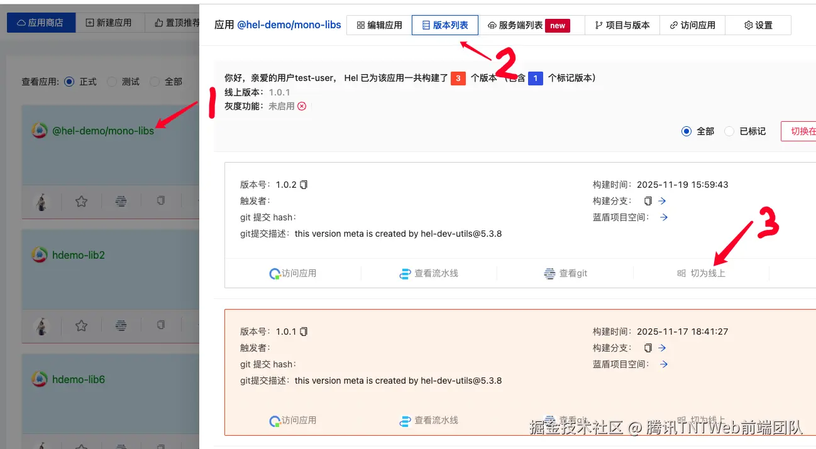
Task: Click git icon on @hel-demo/mono-libs card
Action: tap(121, 202)
